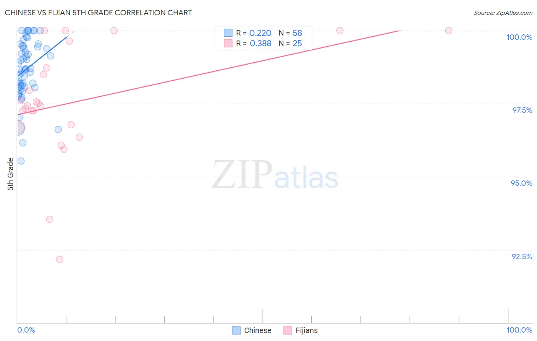Viewport: 537px width, 341px height.
Task: Toggle the Chinese series legend label
Action: pyautogui.click(x=258, y=330)
